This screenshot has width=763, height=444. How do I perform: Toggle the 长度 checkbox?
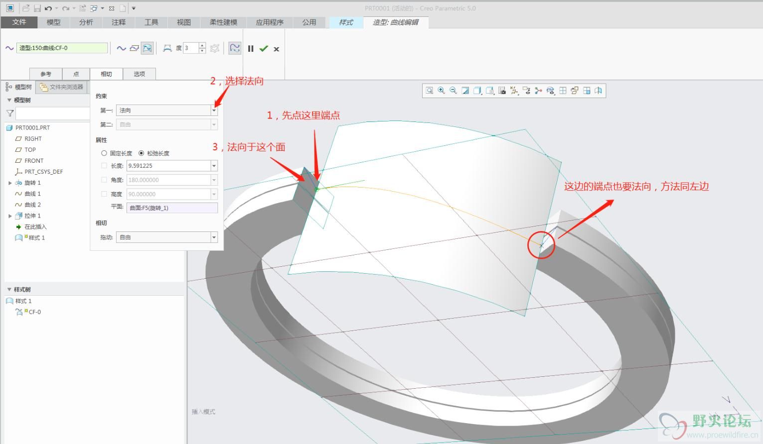[x=104, y=166]
